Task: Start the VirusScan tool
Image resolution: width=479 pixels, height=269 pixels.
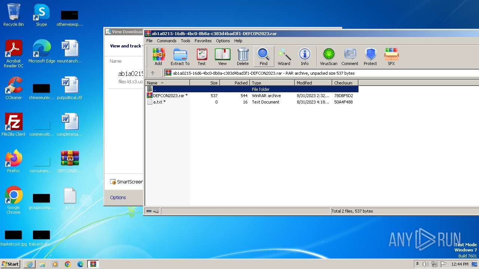Action: tap(329, 56)
